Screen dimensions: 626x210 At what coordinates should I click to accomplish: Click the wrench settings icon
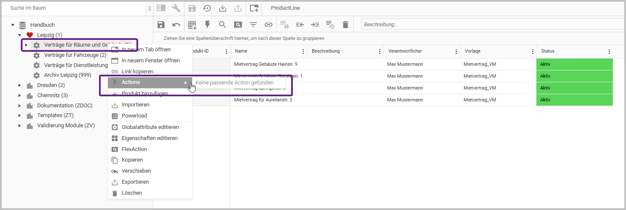pos(176,8)
